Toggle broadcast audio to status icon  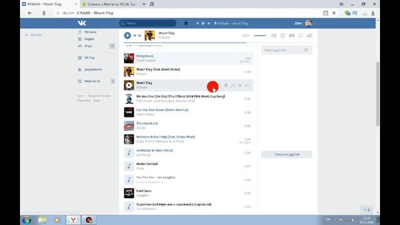(x=292, y=36)
